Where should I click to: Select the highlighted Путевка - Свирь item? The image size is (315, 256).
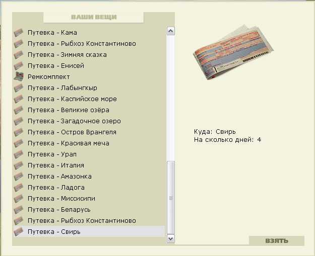pyautogui.click(x=89, y=231)
